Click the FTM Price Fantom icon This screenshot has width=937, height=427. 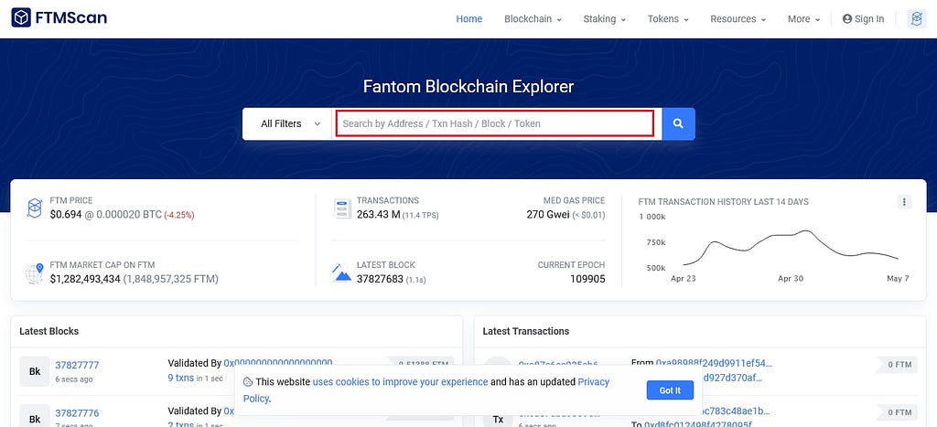point(35,208)
